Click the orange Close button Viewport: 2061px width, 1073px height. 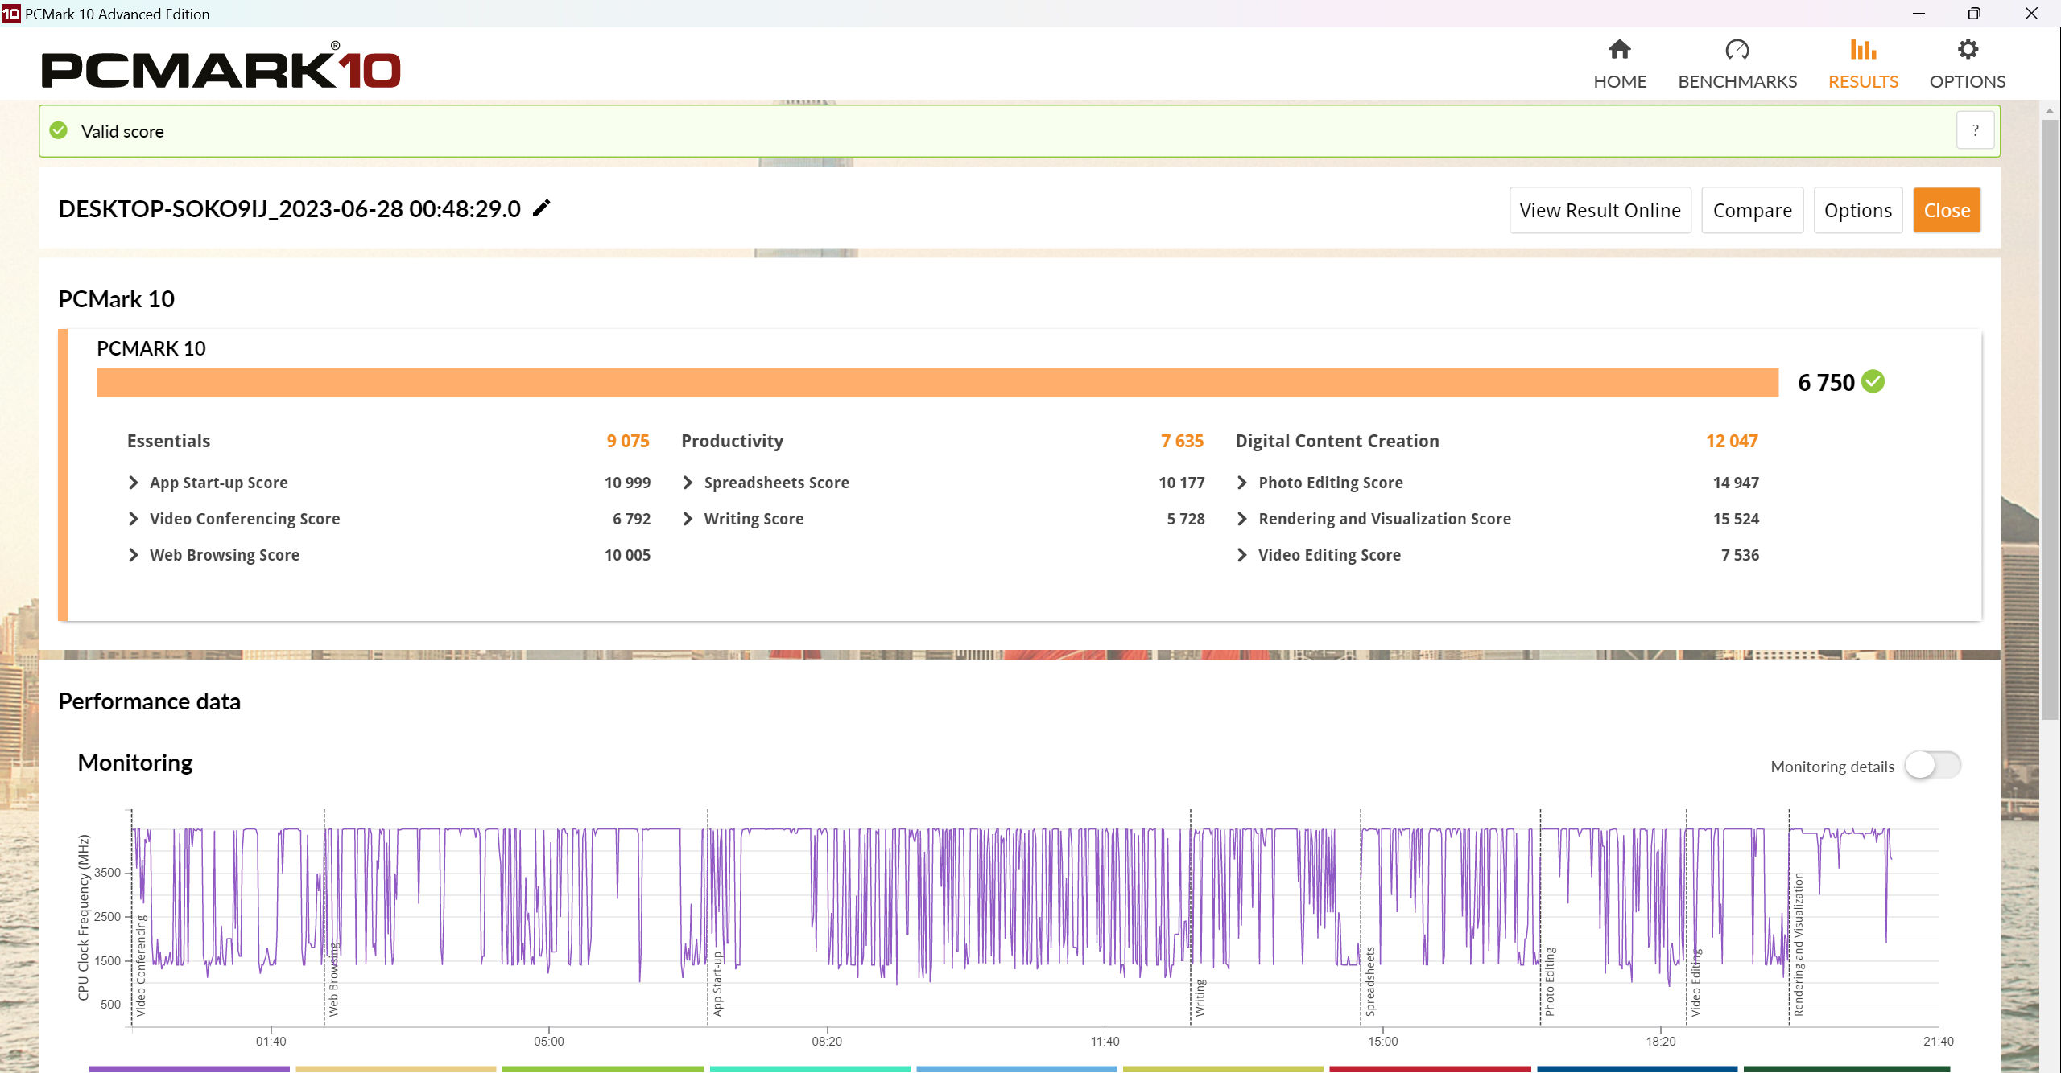click(x=1947, y=210)
